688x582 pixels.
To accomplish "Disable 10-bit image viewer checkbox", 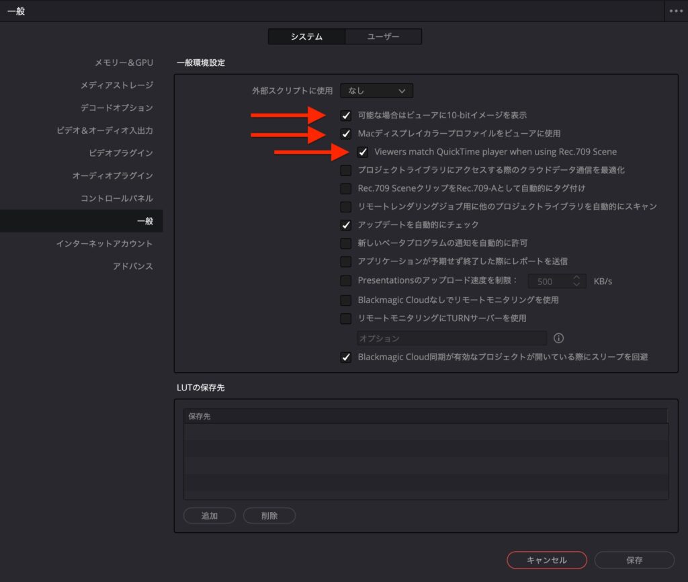I will coord(346,116).
